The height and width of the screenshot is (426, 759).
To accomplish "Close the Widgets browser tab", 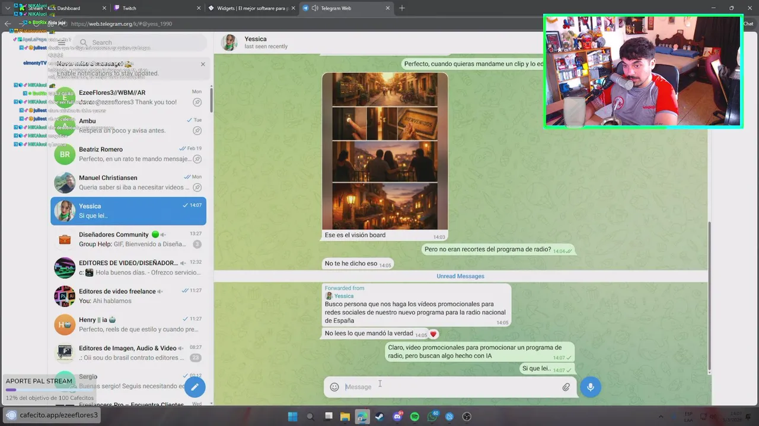I will (294, 8).
